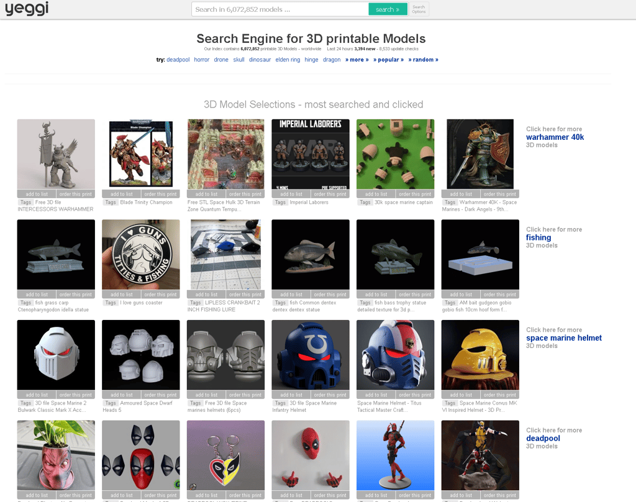Open the Titus Tactical Master helmet thumbnail
The image size is (636, 502).
pos(396,355)
